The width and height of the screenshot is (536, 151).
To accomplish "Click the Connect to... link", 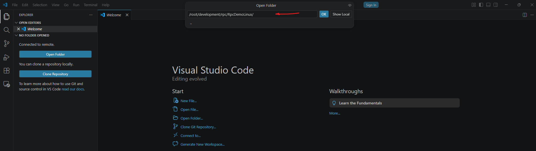I will click(x=191, y=136).
